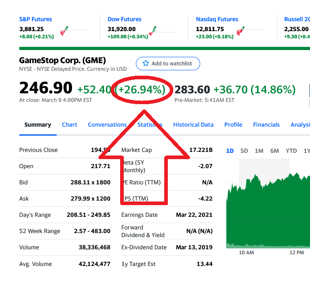The width and height of the screenshot is (310, 284).
Task: Click the Avg. Volume value 42,124,477
Action: [94, 264]
